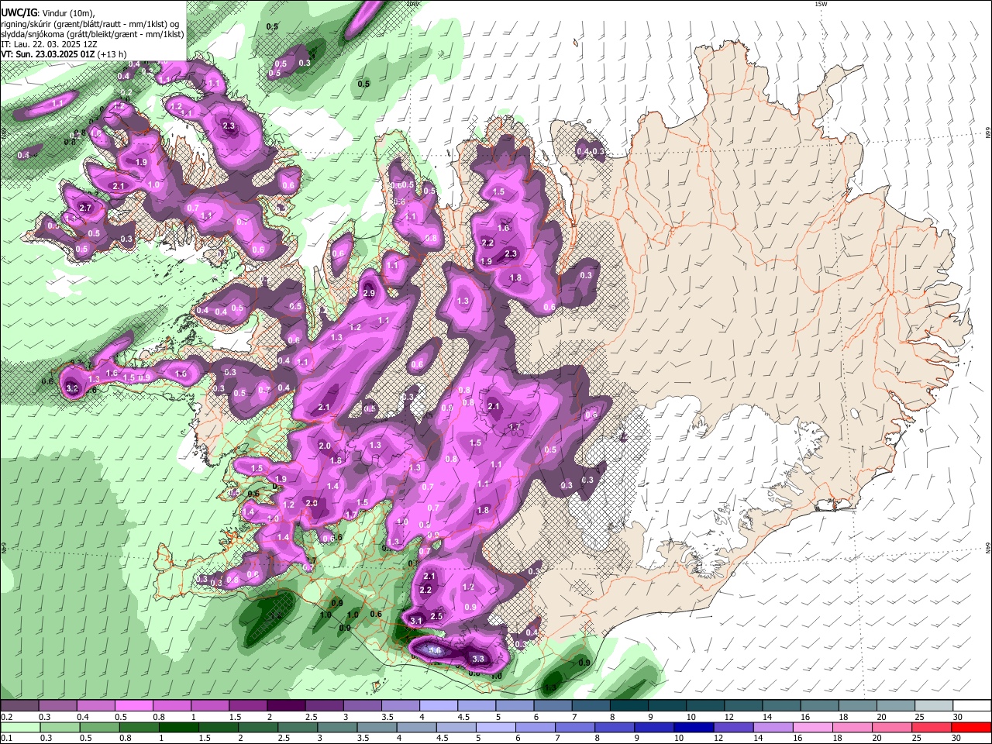992x744 pixels.
Task: Pick the bright pink 0.5 swatch, upper legend row
Action: [x=133, y=706]
